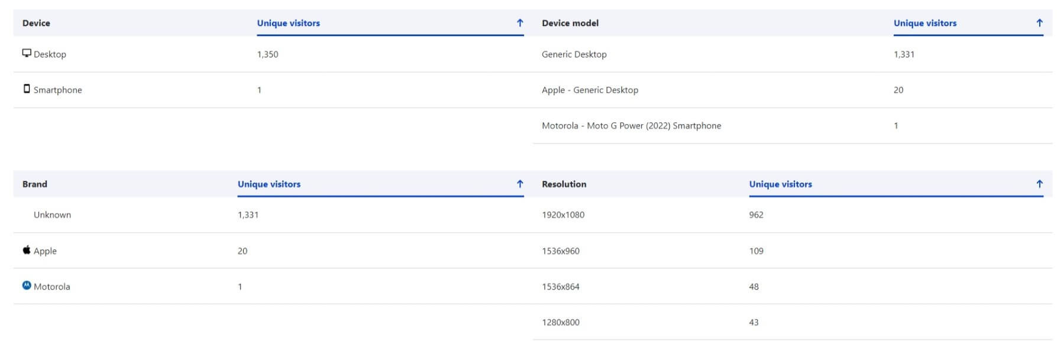Click Unknown brand visitors value 1,331

[248, 215]
